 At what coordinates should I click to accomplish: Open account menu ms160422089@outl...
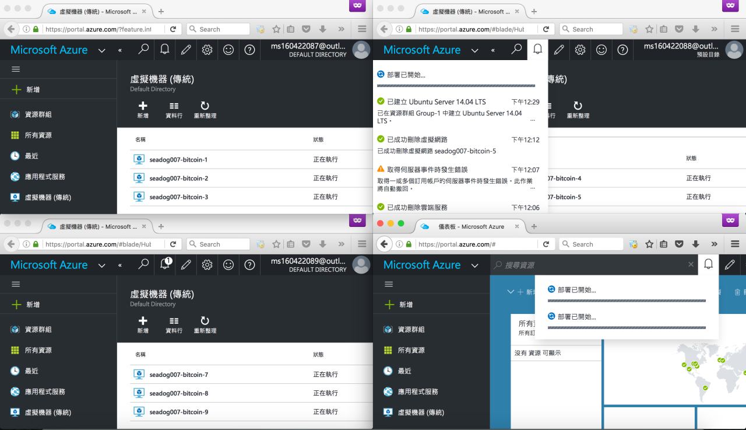321,265
